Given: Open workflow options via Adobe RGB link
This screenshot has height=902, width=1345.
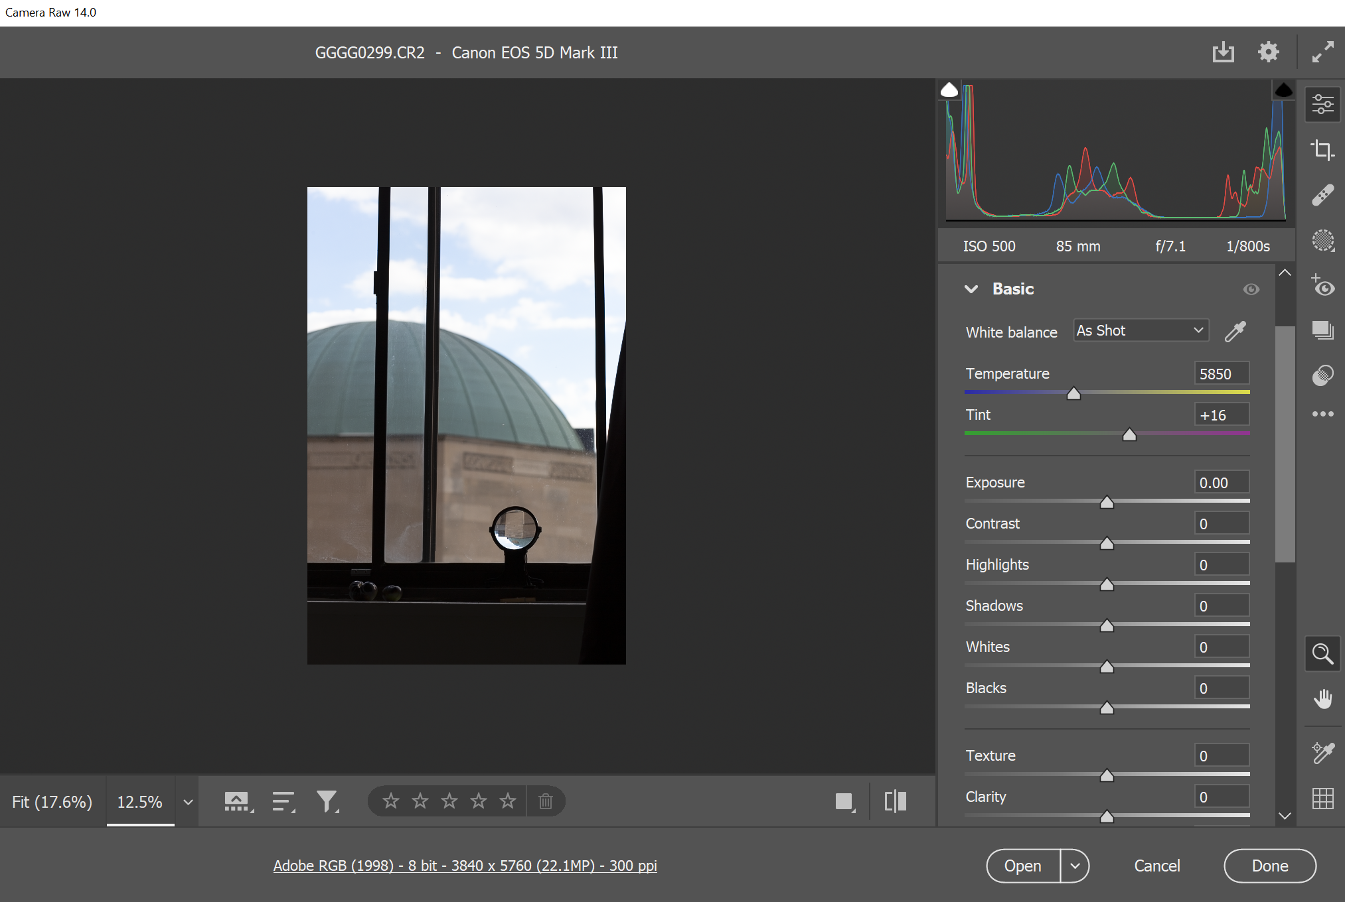Looking at the screenshot, I should [465, 866].
